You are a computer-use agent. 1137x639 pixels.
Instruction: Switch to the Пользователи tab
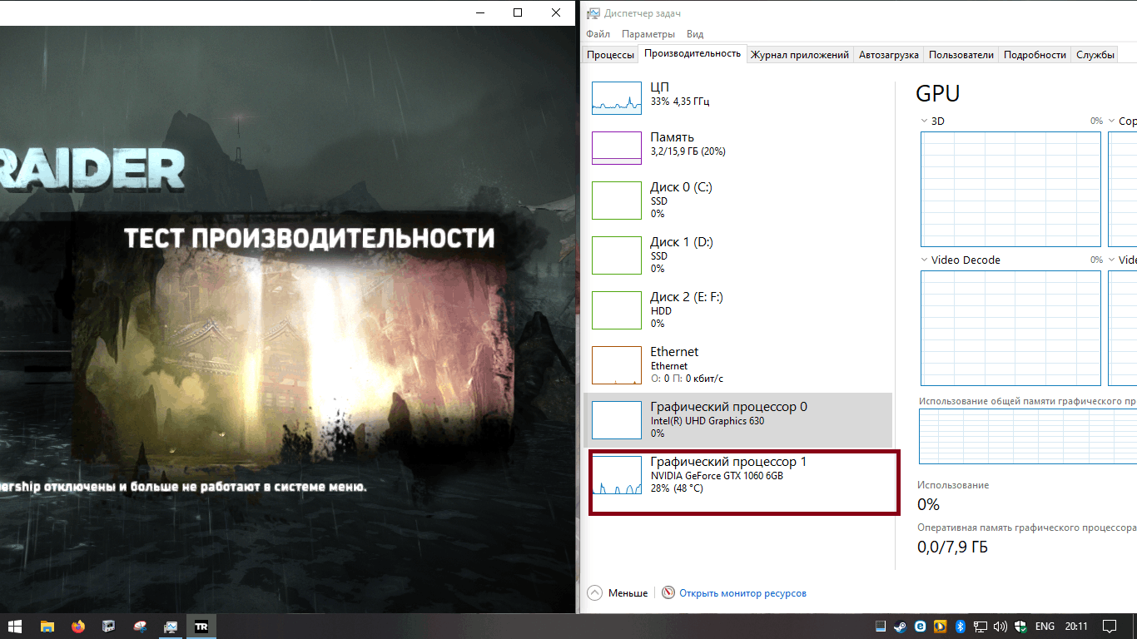(961, 55)
